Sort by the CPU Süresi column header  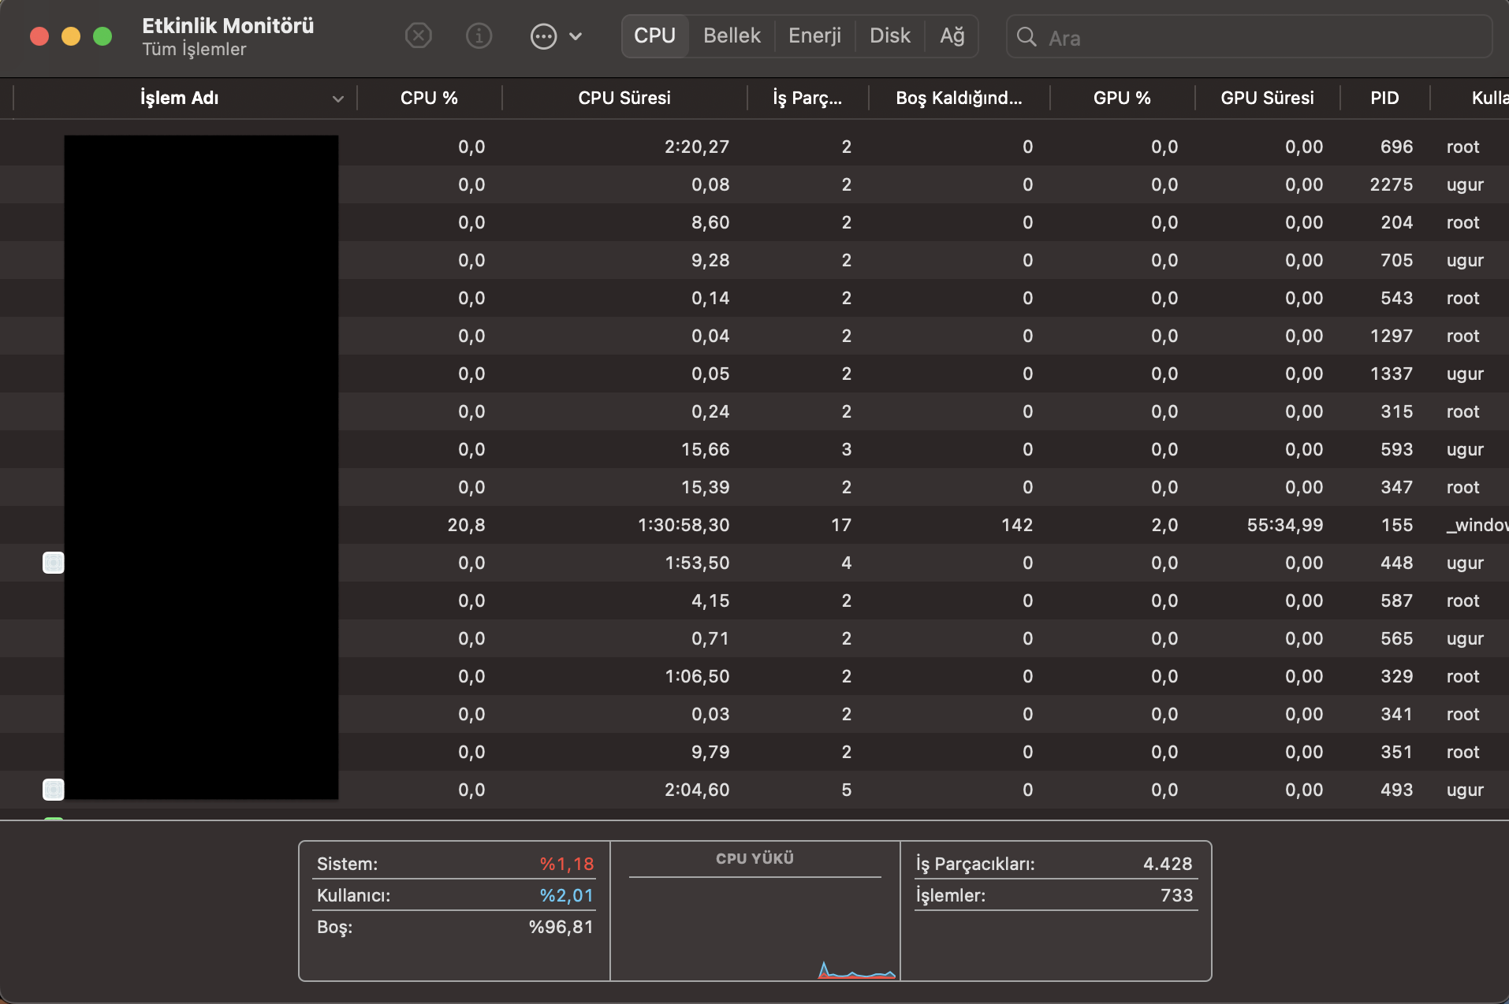coord(624,98)
